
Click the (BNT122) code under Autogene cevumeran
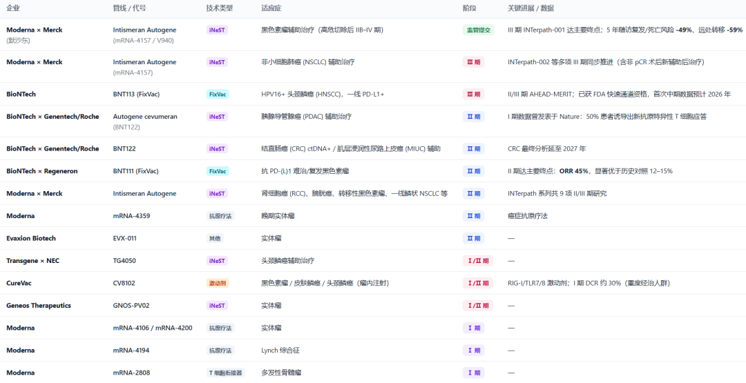click(x=126, y=128)
